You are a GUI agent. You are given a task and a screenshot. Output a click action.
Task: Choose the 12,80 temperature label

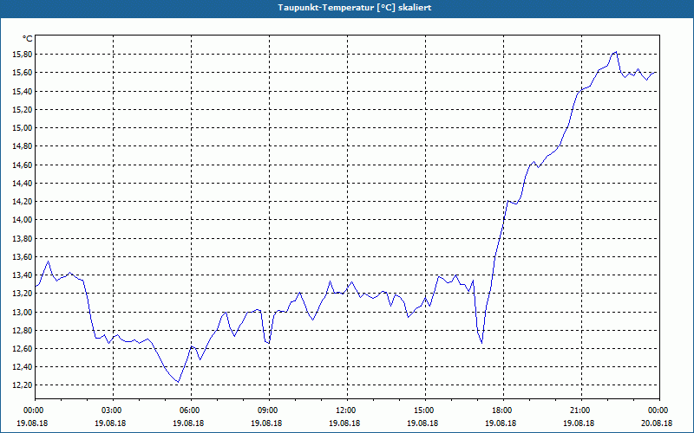pos(23,330)
